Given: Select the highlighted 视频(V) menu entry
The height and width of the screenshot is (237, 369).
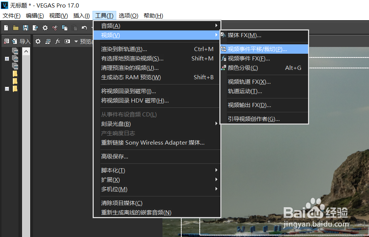Looking at the screenshot, I should (x=157, y=35).
